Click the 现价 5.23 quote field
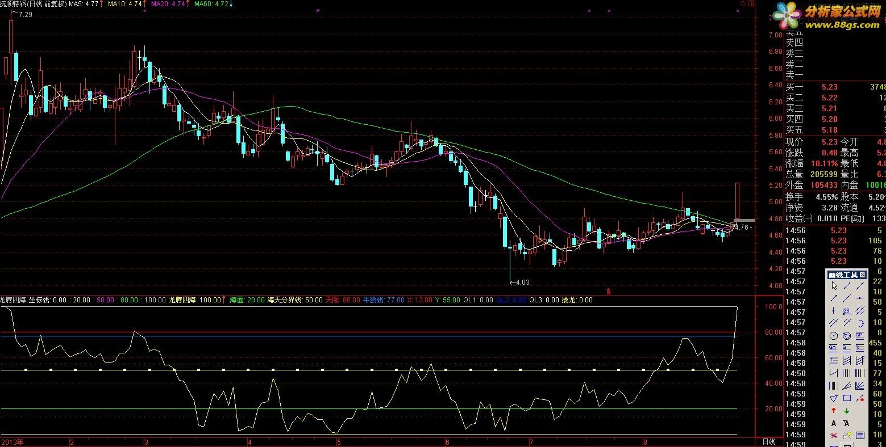Screen dimensions: 886x447 tap(812, 142)
